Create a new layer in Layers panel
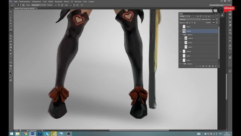 pos(212,66)
